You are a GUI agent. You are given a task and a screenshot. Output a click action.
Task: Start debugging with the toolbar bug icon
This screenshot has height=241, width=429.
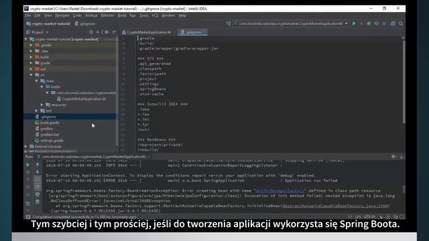[369, 24]
